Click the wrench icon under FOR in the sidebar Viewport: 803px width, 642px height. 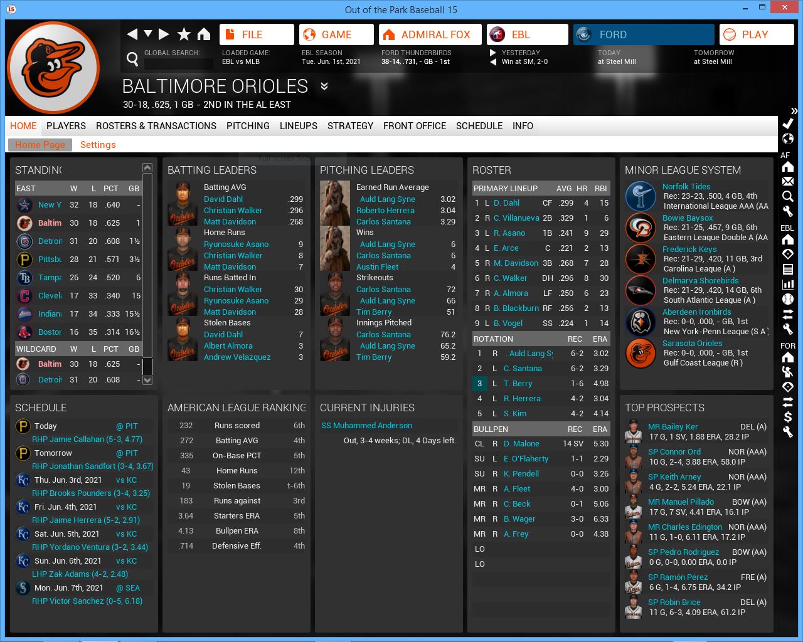tap(788, 431)
